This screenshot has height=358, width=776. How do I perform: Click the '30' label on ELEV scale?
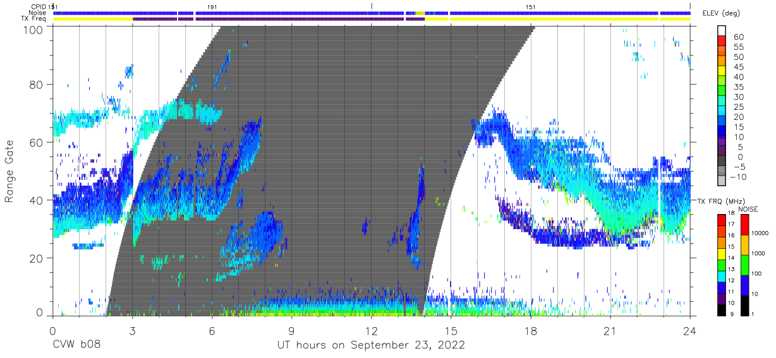739,97
